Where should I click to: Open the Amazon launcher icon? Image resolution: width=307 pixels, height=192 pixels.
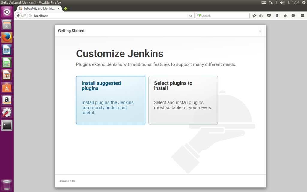7,100
